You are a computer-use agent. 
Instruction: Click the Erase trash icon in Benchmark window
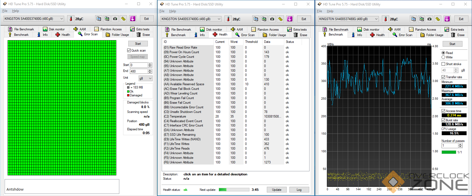(453, 35)
